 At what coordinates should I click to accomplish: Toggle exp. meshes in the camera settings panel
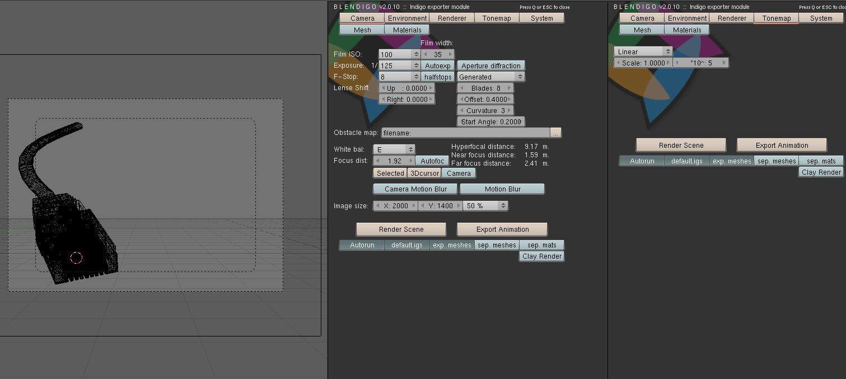(452, 245)
